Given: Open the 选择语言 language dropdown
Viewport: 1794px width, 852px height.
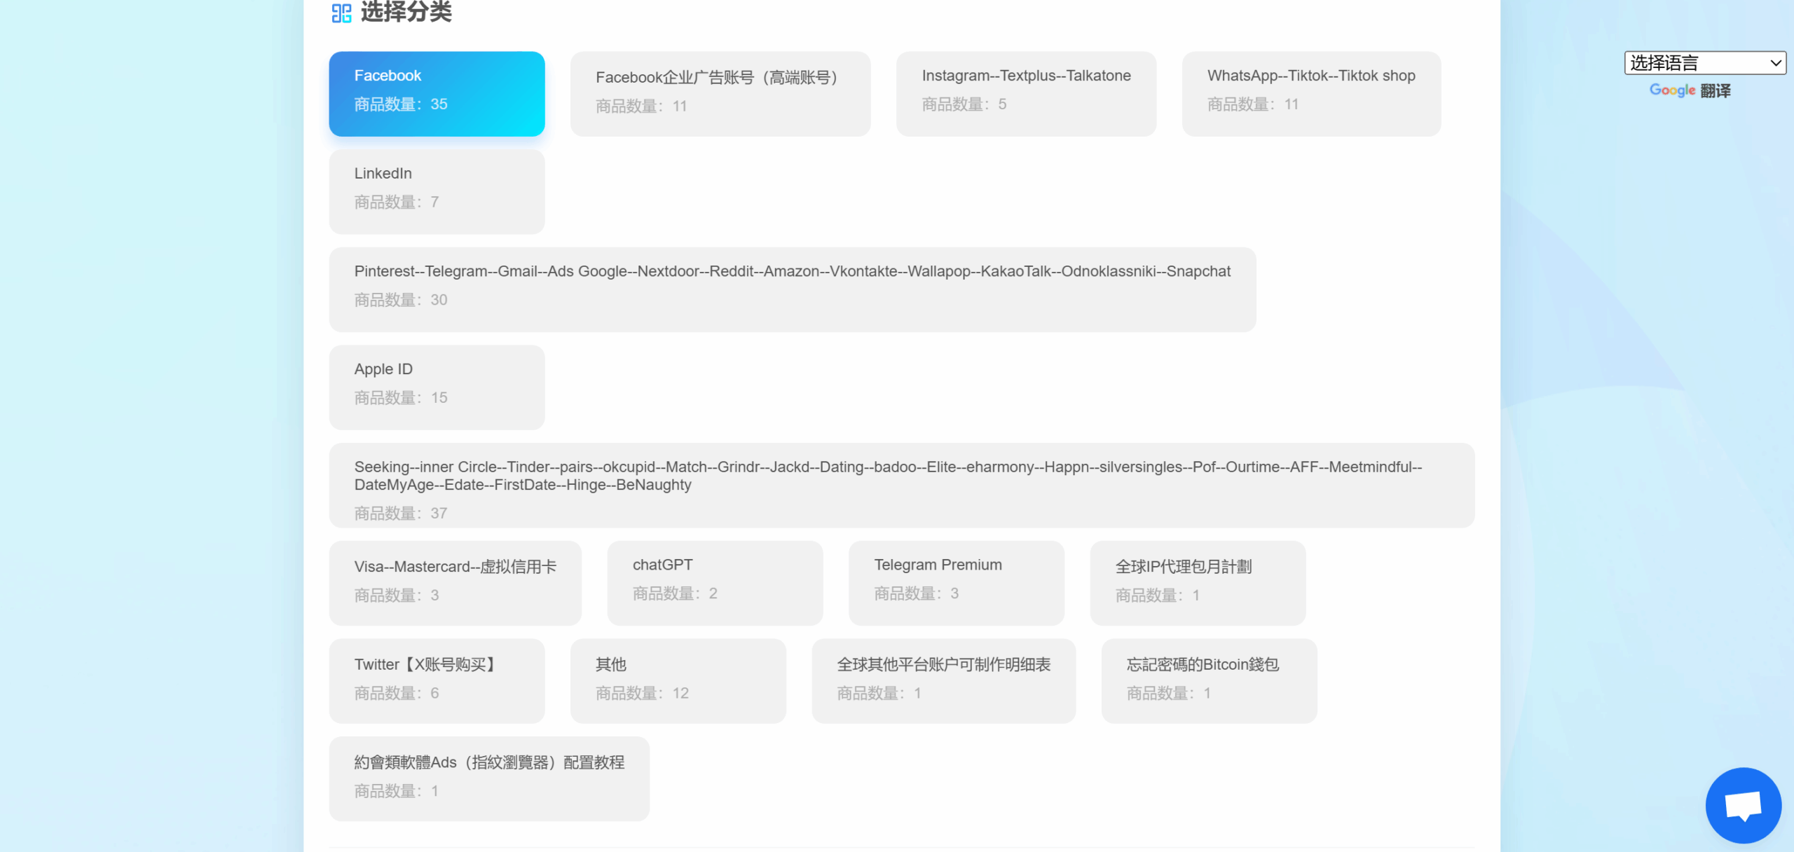Looking at the screenshot, I should (1704, 63).
